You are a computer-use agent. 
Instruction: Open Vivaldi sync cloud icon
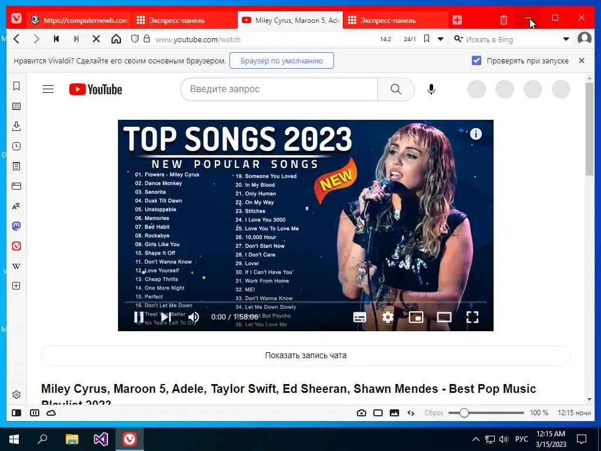point(51,413)
